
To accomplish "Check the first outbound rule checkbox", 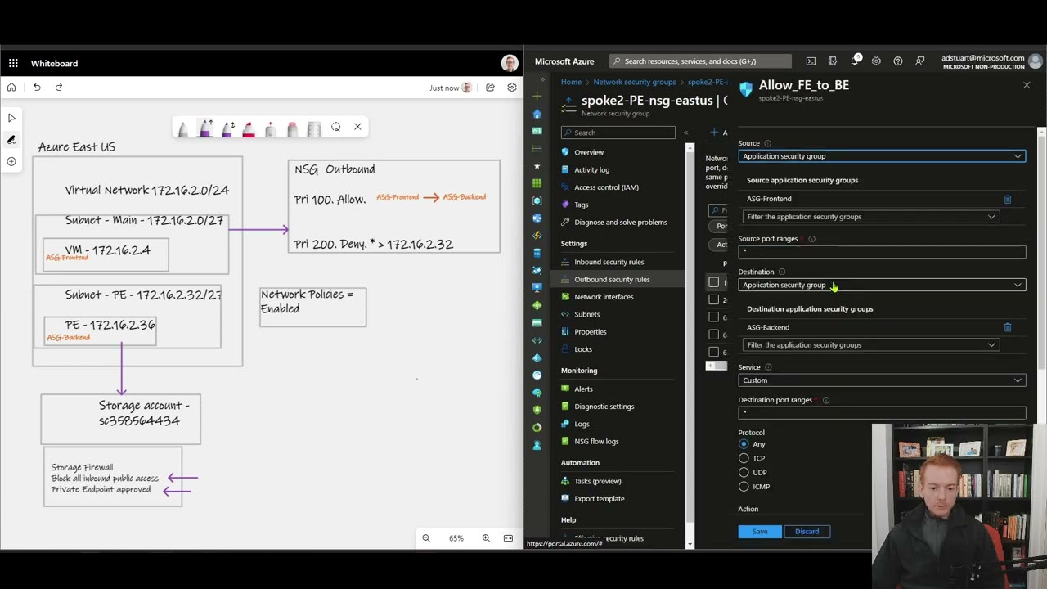I will pos(714,282).
